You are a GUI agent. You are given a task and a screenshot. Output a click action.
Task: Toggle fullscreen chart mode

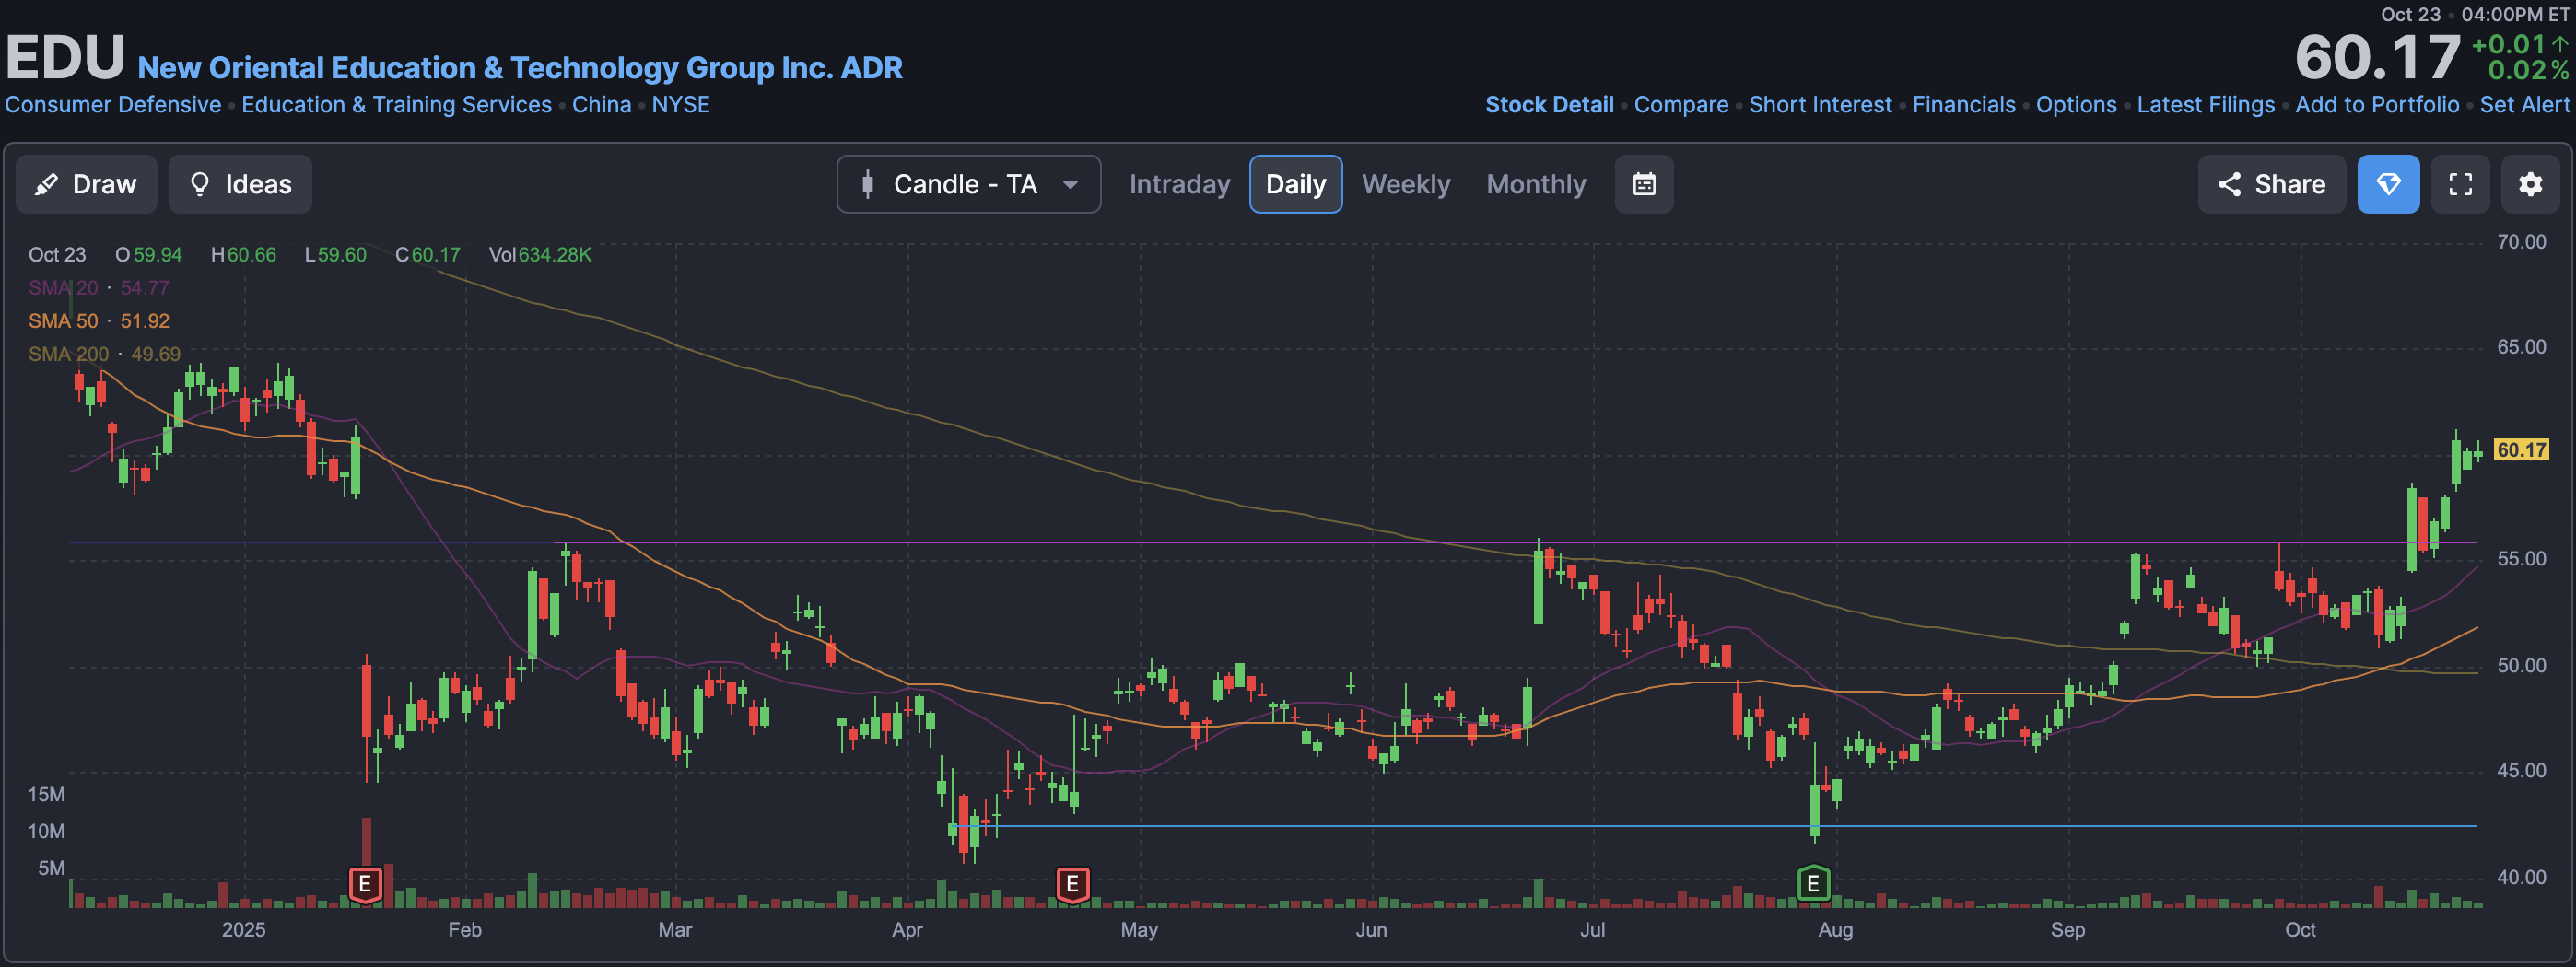(2460, 184)
